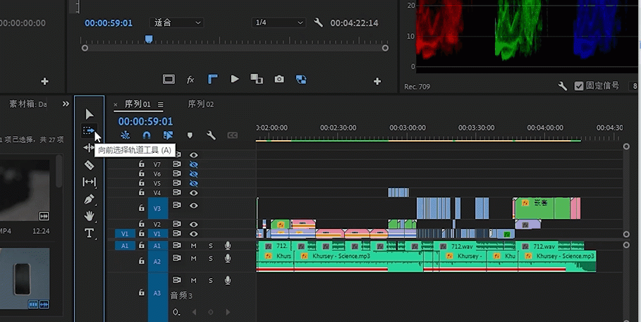Click the blue ruler corner button in monitor
641x322 pixels.
[212, 79]
